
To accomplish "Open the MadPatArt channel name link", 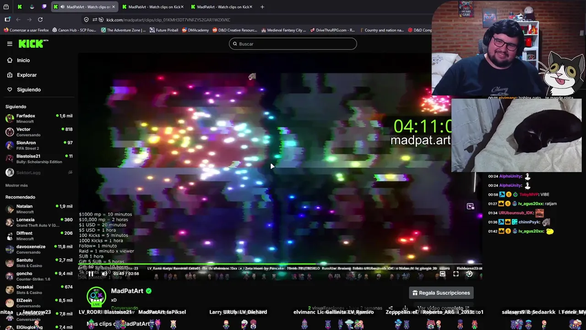I will tap(127, 291).
